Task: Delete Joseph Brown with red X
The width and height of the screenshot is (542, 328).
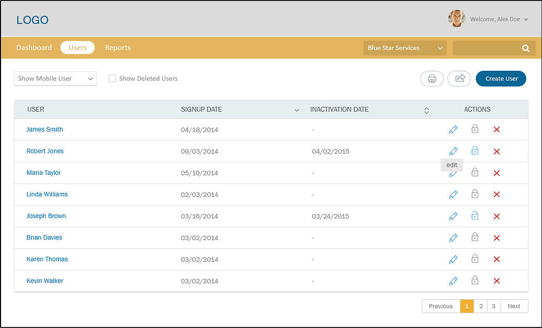Action: pyautogui.click(x=497, y=216)
